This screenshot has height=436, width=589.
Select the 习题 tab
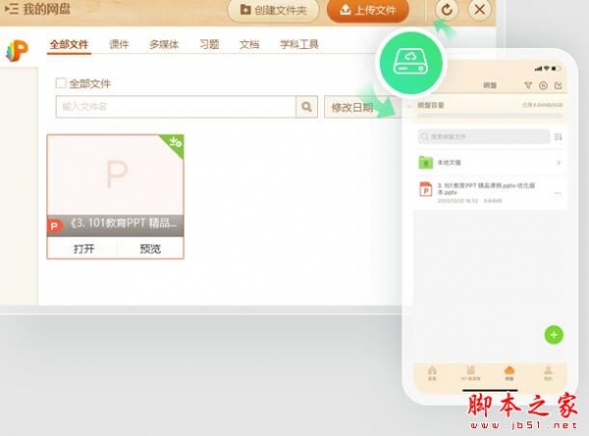tap(209, 44)
